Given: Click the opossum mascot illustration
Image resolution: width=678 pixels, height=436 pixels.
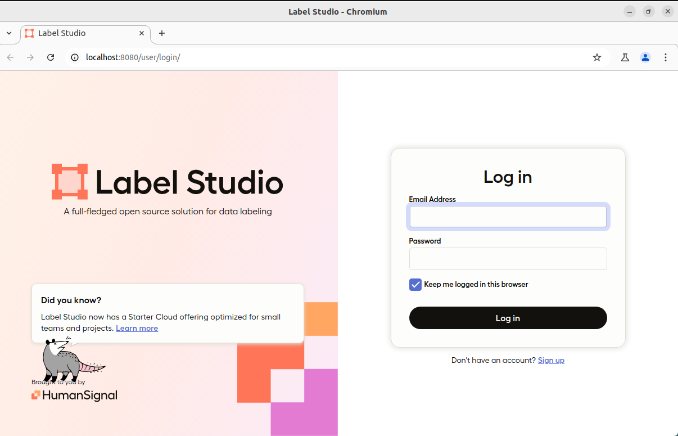Looking at the screenshot, I should tap(73, 359).
